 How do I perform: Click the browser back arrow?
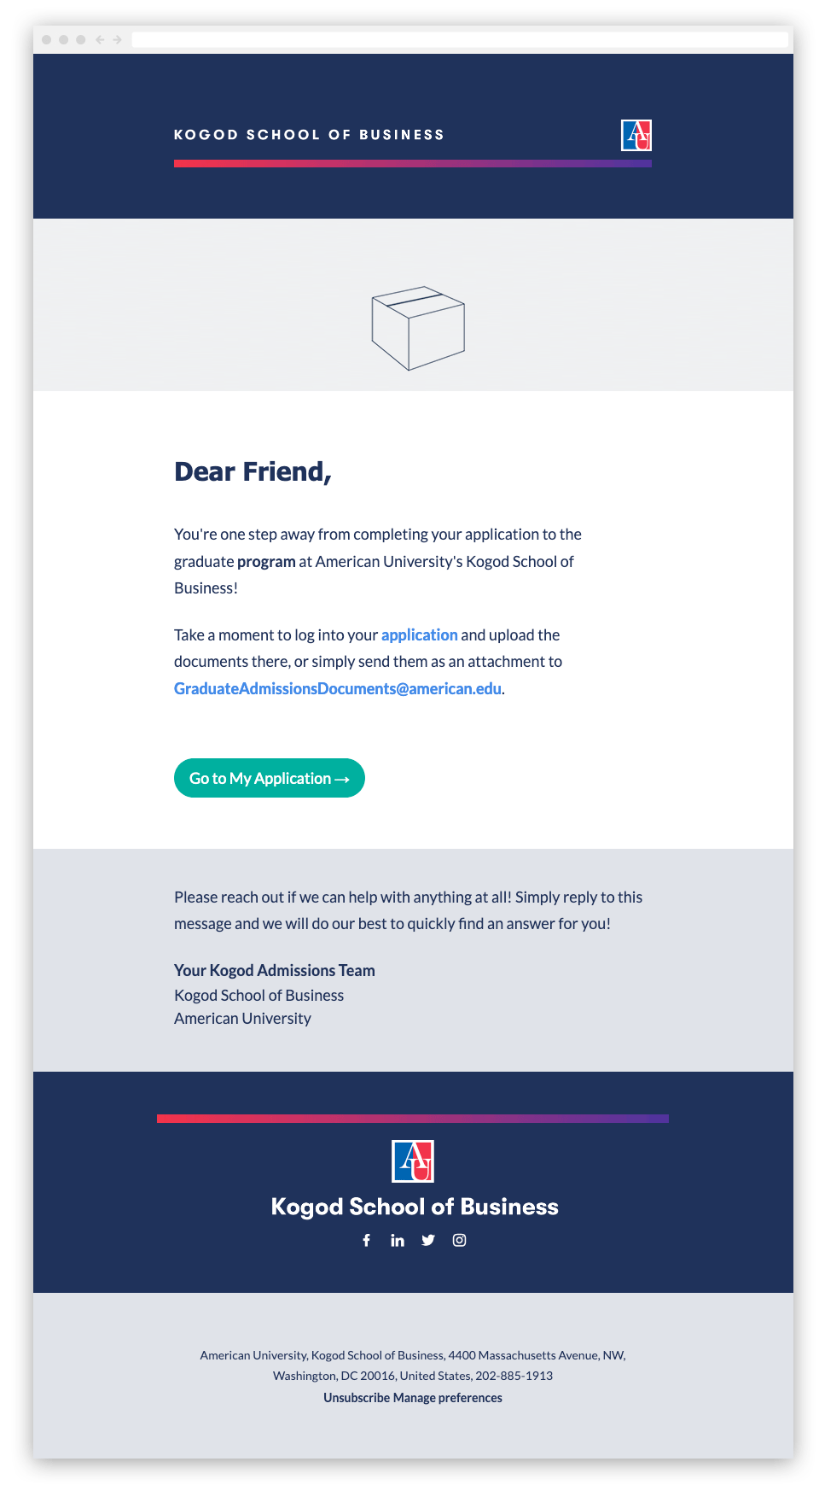point(100,39)
